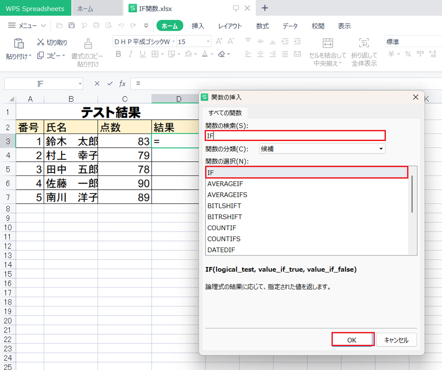Open the データ ribbon tab
The image size is (442, 370).
pyautogui.click(x=290, y=26)
